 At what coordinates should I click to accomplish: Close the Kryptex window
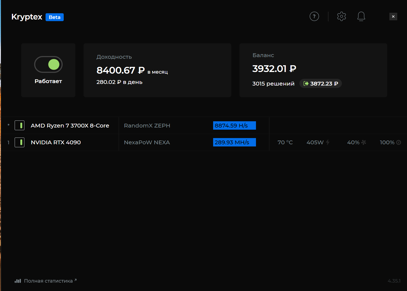coord(393,17)
